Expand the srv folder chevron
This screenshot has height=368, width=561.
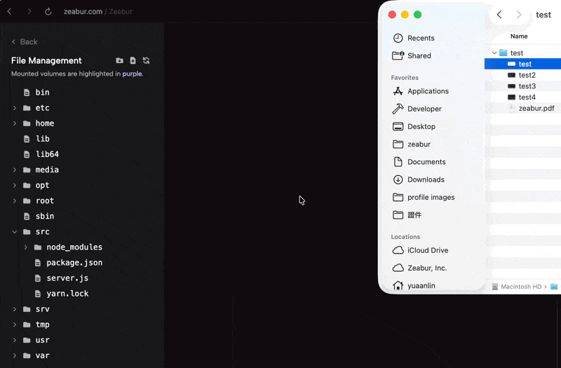15,309
